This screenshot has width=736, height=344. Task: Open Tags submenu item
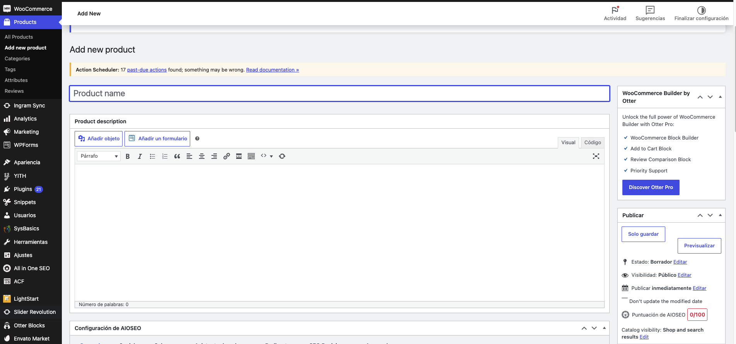pyautogui.click(x=10, y=69)
